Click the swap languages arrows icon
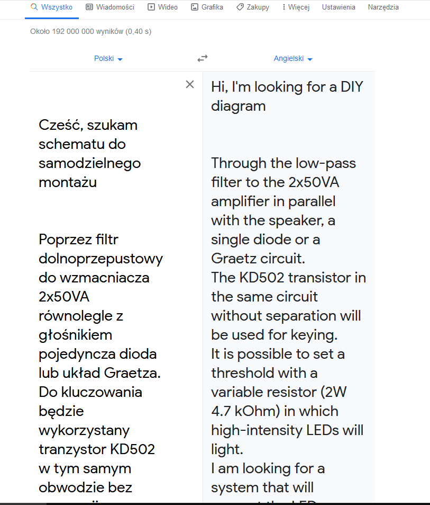The image size is (430, 505). 203,58
